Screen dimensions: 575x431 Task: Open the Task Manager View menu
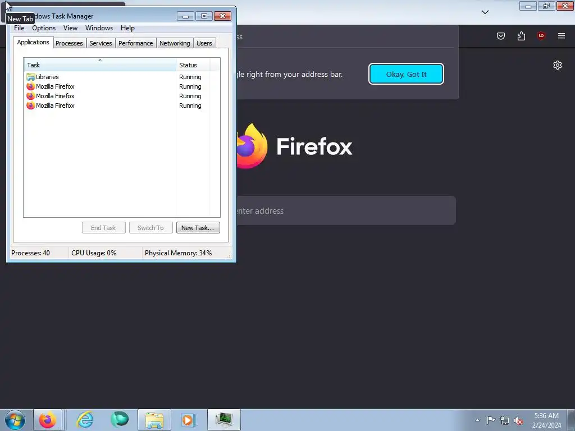[70, 28]
